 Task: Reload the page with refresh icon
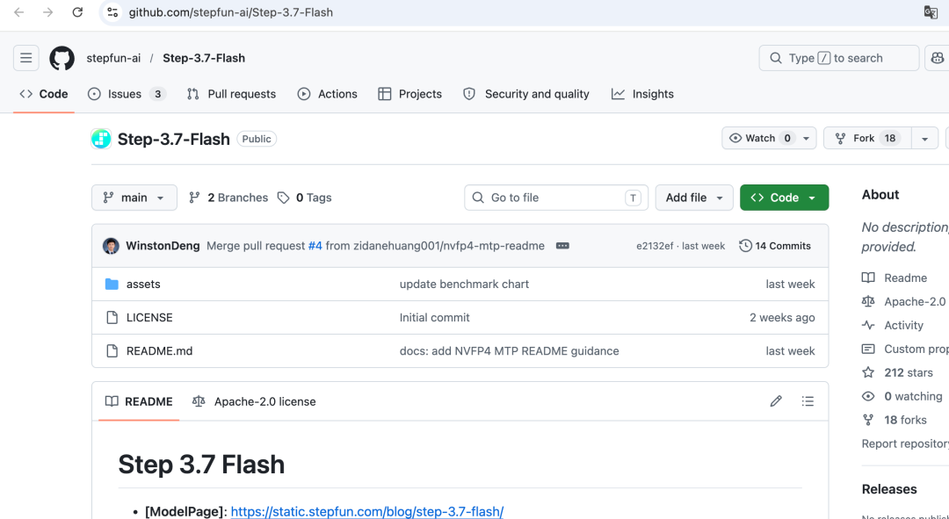(77, 12)
